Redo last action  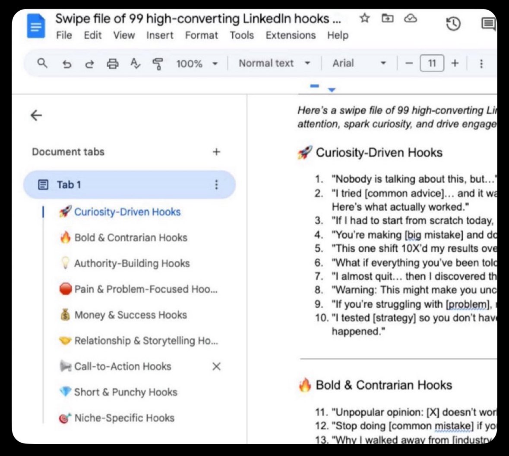coord(89,64)
